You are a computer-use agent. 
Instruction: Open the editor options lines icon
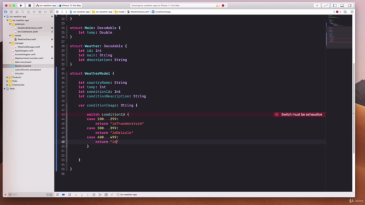pyautogui.click(x=346, y=11)
